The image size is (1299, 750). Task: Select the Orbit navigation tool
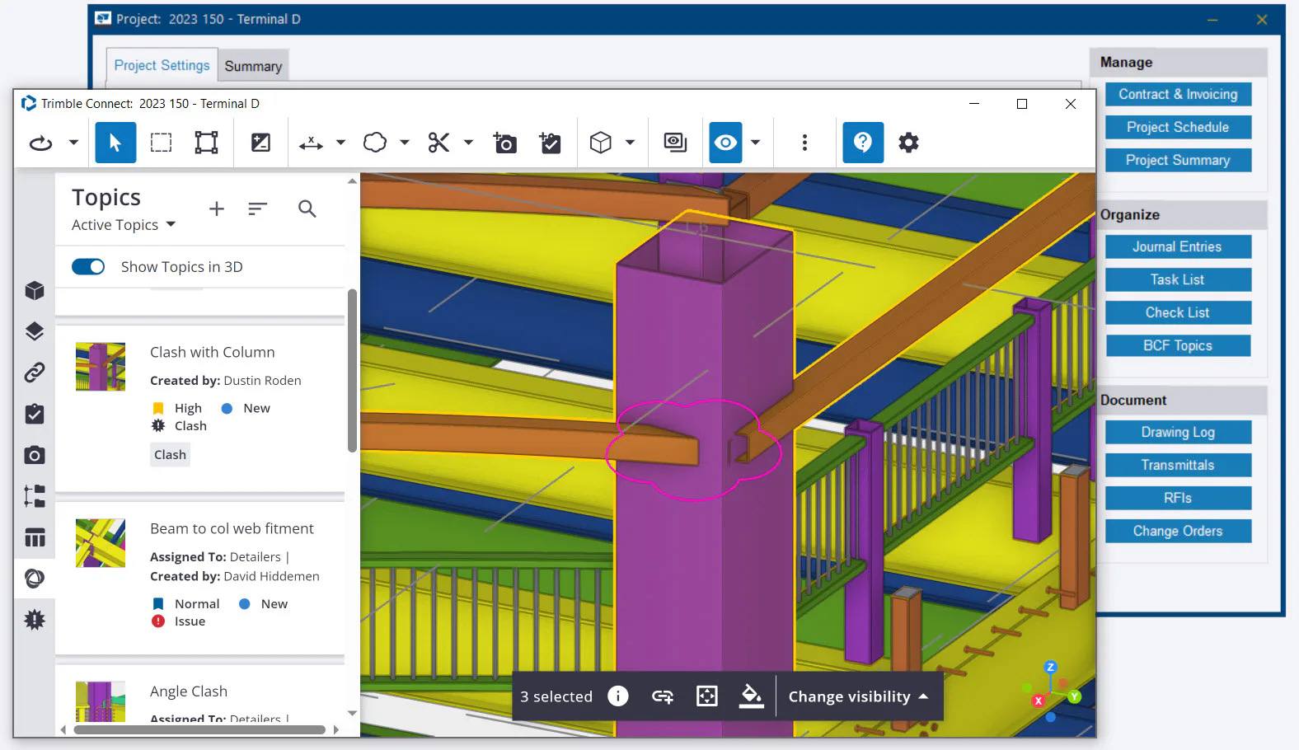point(40,143)
